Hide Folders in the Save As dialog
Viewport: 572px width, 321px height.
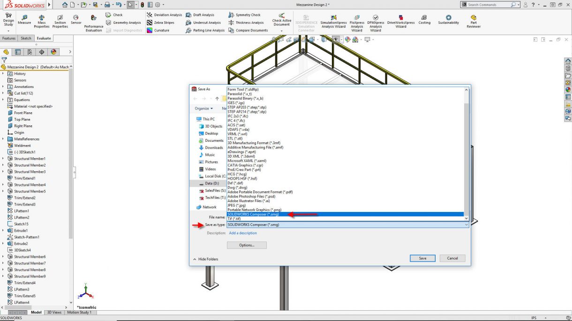(x=206, y=259)
